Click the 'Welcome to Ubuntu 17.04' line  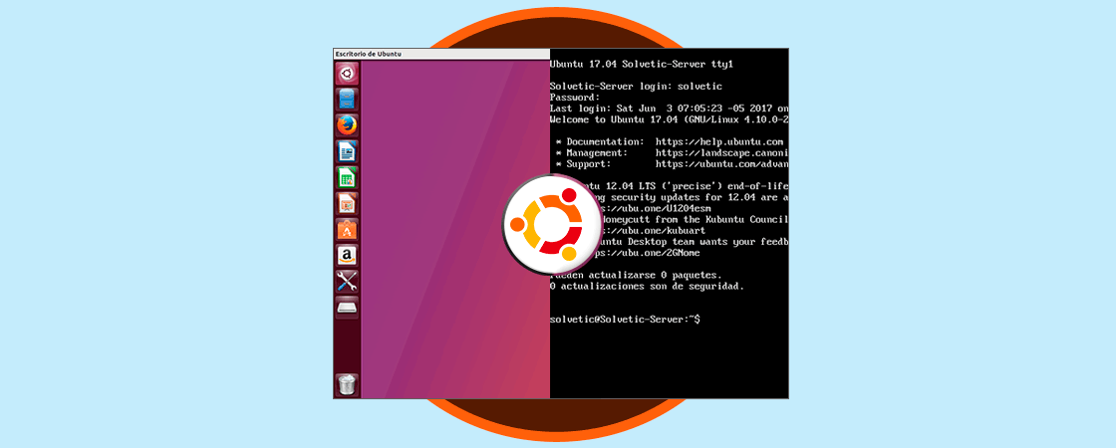tap(669, 119)
